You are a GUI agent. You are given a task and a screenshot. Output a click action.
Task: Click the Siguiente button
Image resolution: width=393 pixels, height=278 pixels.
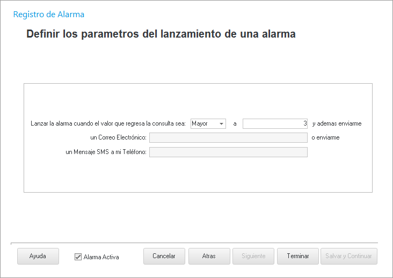pos(253,256)
